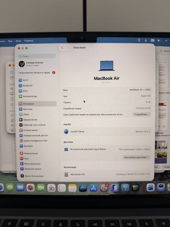Viewport: 170px width, 227px height.
Task: Select Сеть in the settings sidebar
Action: click(23, 91)
